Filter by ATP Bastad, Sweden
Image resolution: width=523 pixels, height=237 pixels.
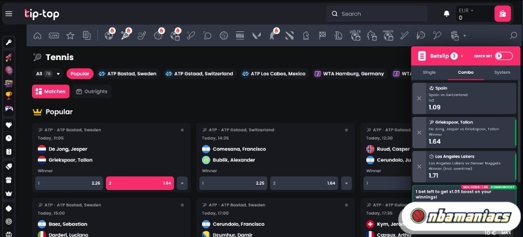pyautogui.click(x=128, y=74)
